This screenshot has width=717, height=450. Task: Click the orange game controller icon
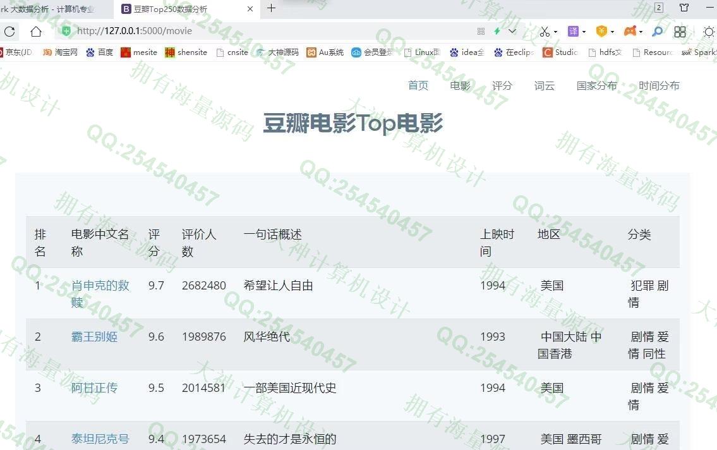point(630,31)
